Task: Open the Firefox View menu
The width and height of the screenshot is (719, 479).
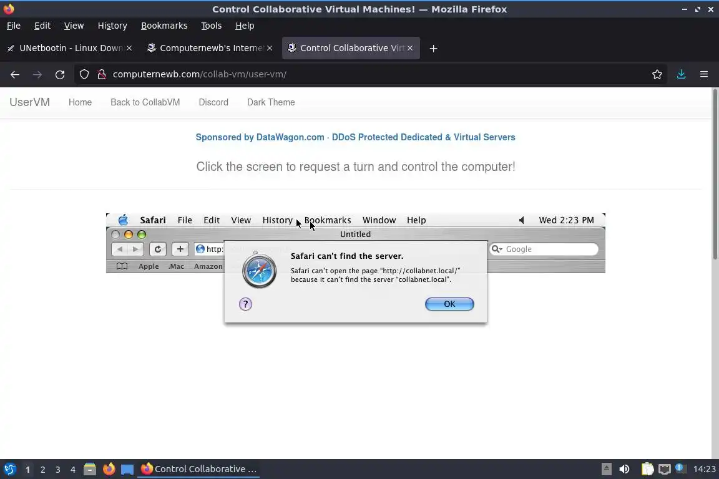Action: point(74,26)
